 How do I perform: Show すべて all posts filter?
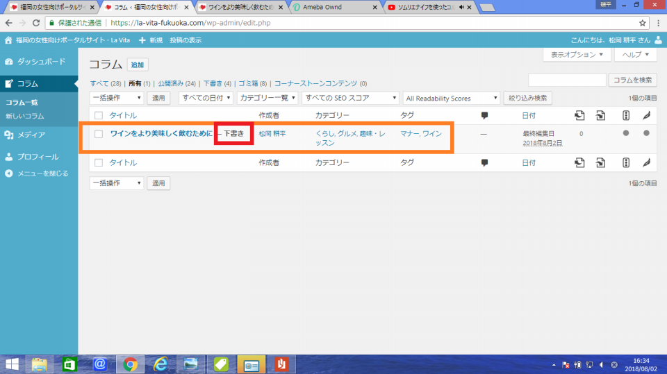tap(99, 83)
